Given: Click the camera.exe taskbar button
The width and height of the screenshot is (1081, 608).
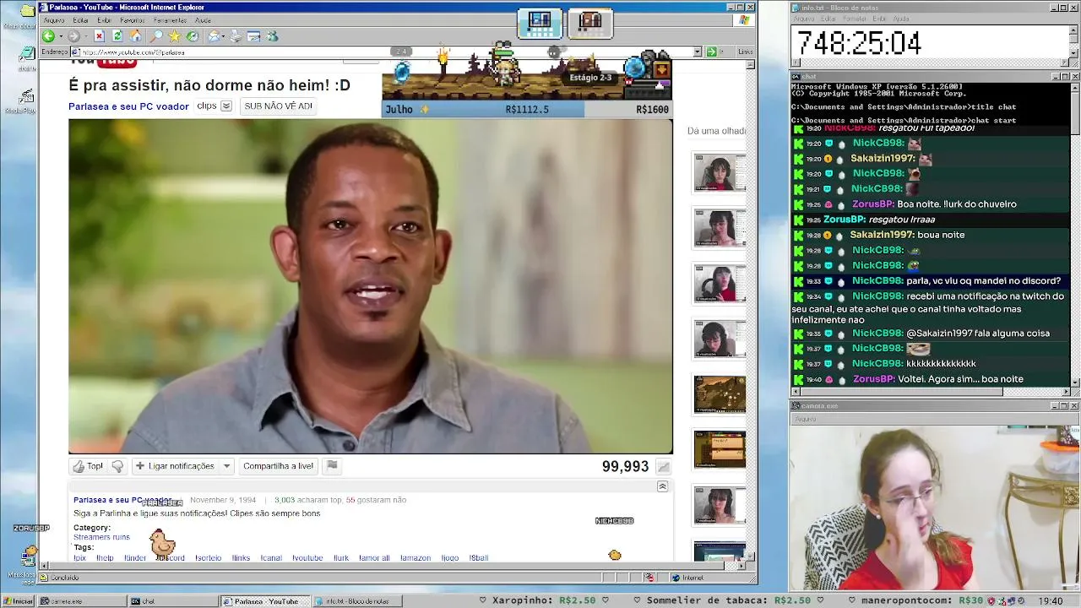Looking at the screenshot, I should click(81, 601).
